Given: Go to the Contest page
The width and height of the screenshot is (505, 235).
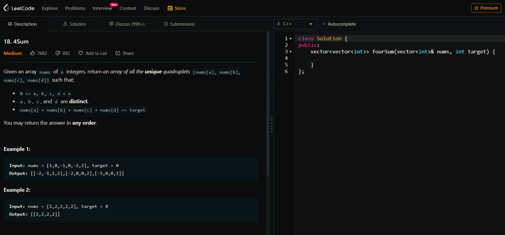Looking at the screenshot, I should pyautogui.click(x=128, y=8).
